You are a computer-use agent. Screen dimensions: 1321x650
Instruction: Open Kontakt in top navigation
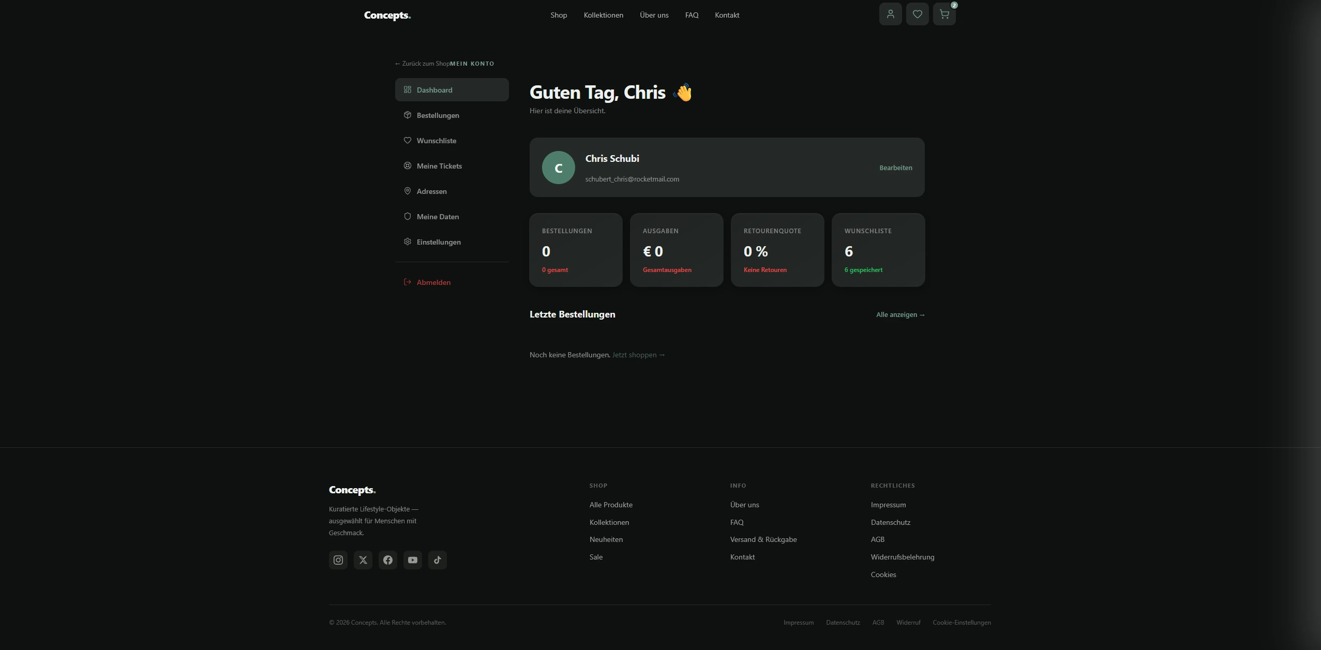click(x=727, y=15)
